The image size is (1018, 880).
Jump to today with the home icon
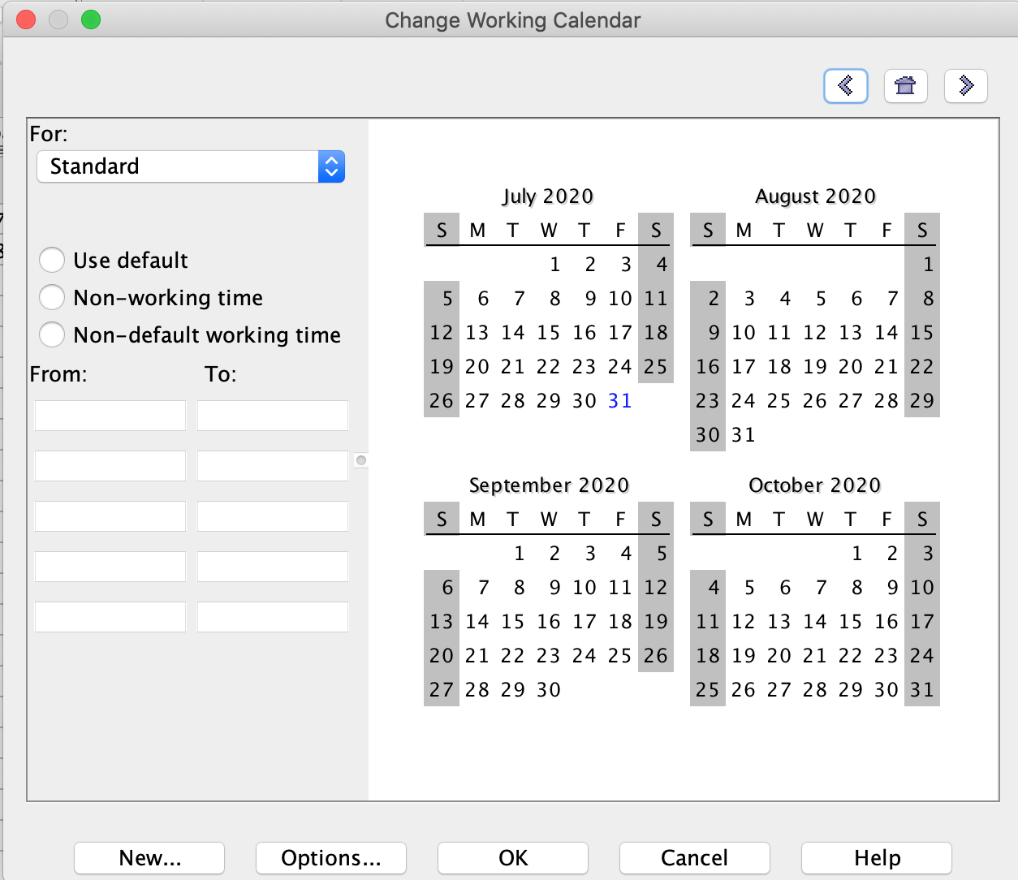(905, 85)
